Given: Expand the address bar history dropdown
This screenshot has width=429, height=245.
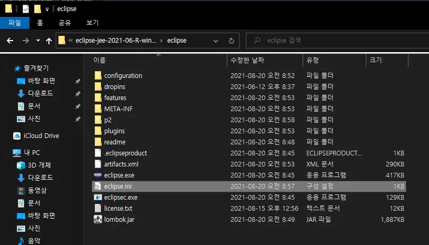Looking at the screenshot, I should [216, 41].
